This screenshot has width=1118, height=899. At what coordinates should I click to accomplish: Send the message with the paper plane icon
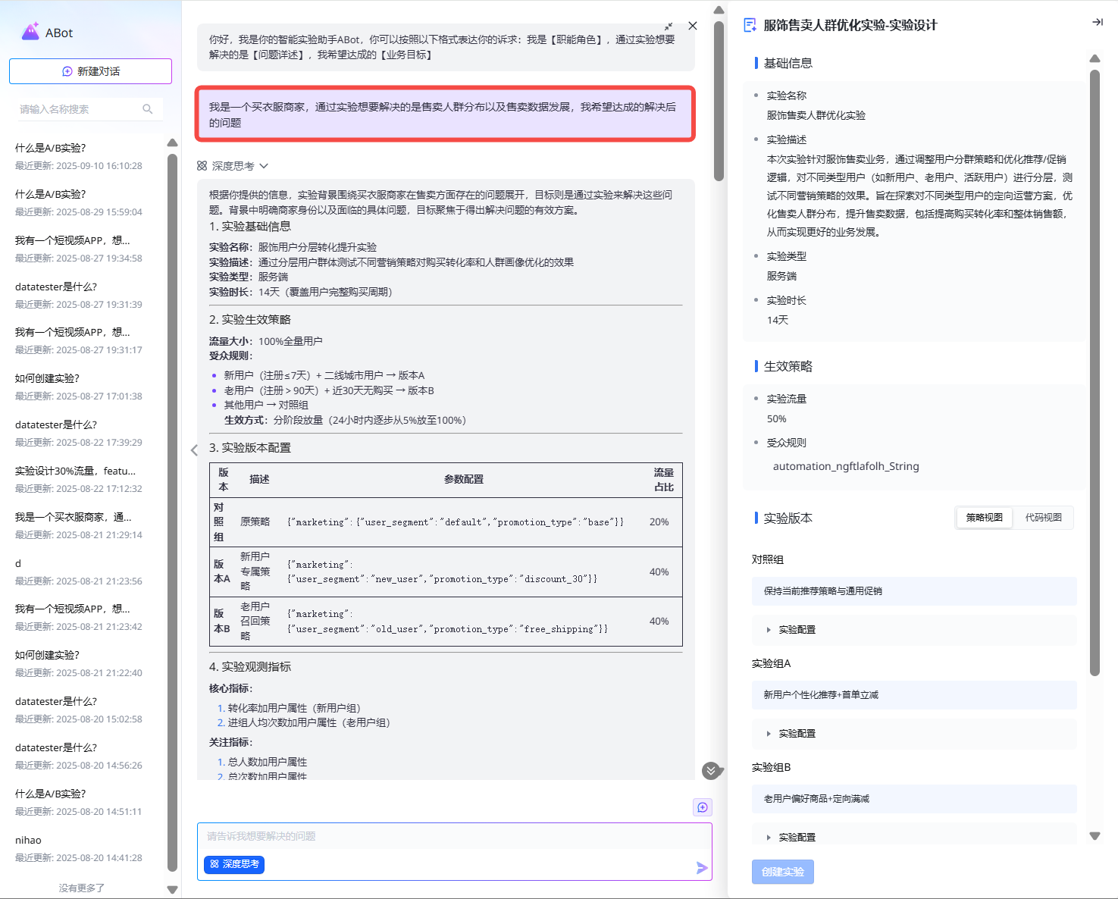(x=702, y=868)
